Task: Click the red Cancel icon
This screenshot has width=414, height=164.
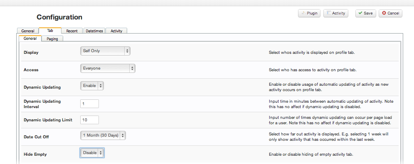Action: click(384, 13)
